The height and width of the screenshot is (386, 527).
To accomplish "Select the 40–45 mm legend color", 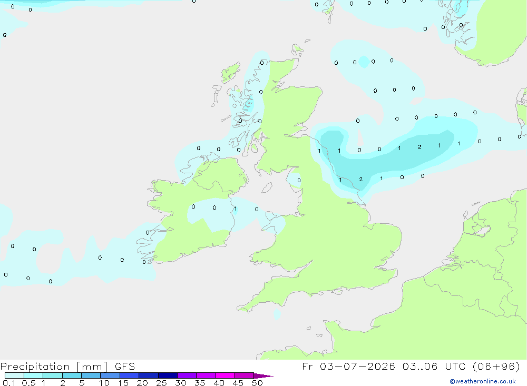I will tap(225, 375).
